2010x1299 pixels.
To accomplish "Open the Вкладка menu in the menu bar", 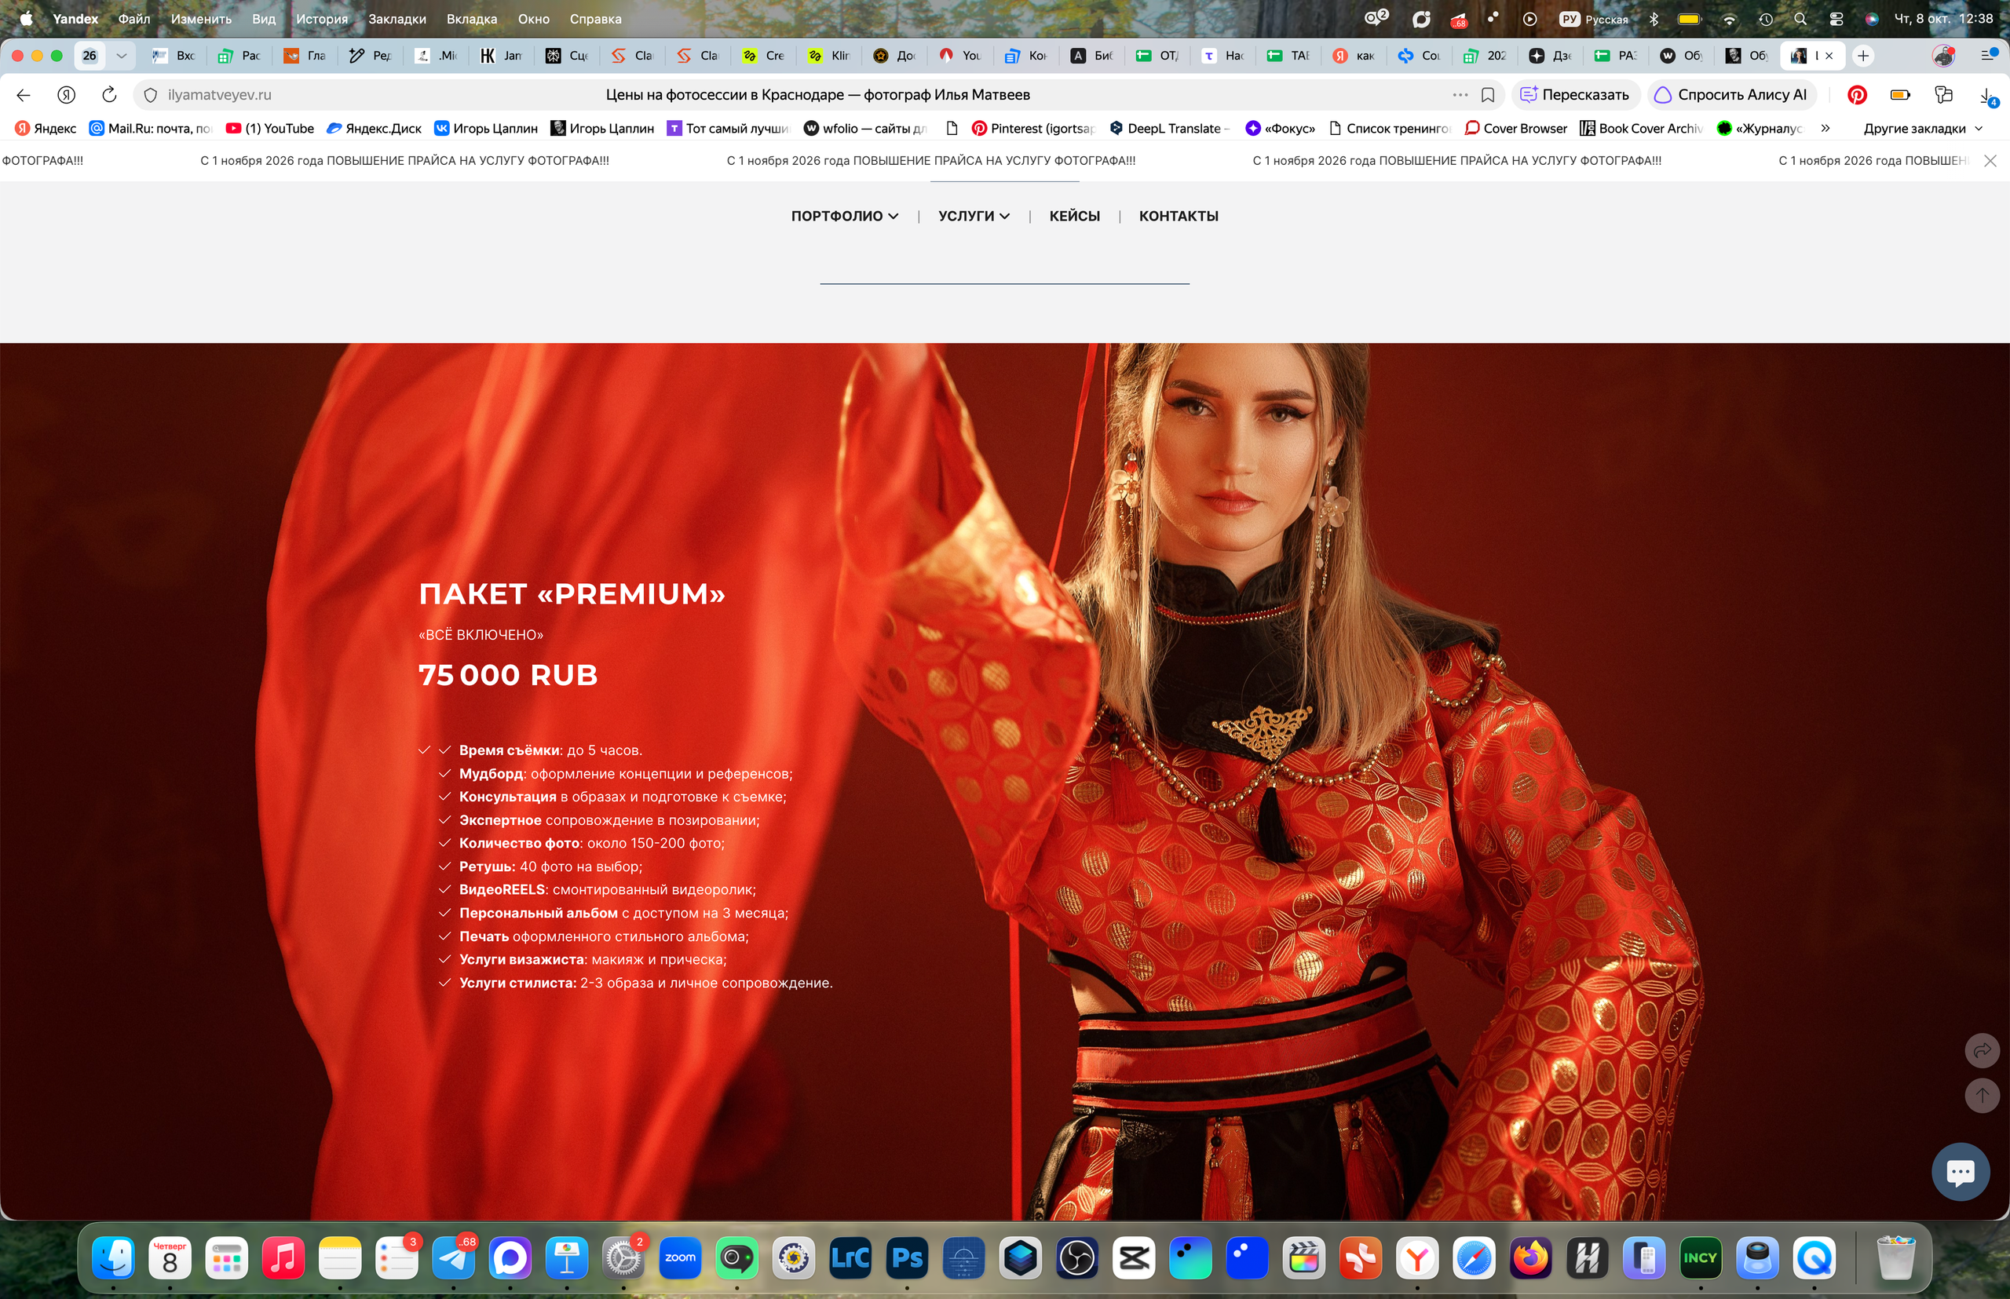I will [x=472, y=19].
